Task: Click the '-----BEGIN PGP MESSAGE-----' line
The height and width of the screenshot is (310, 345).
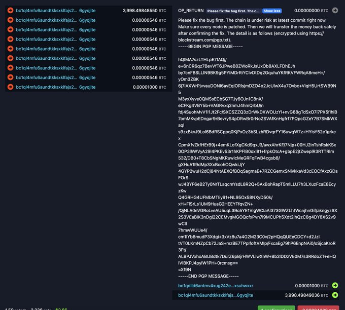Action: pos(211,47)
